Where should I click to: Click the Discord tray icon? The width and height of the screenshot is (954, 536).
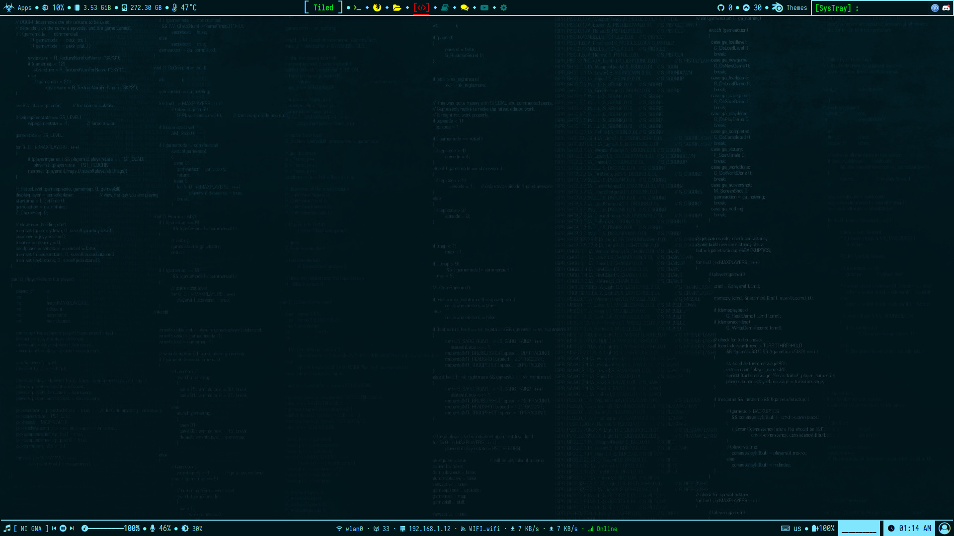[946, 8]
